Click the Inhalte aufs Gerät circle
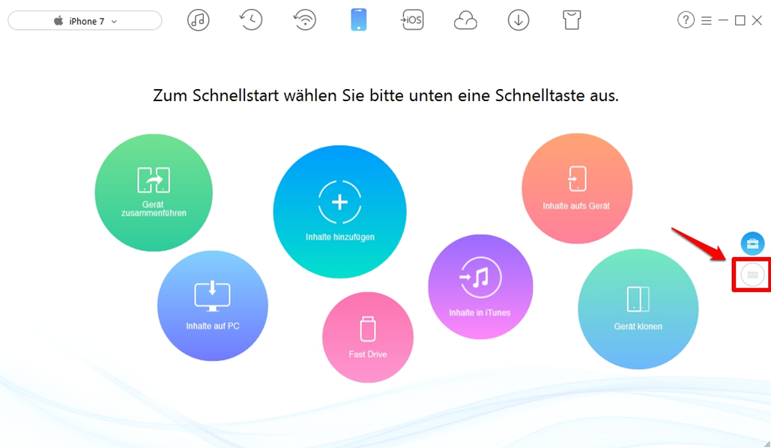The height and width of the screenshot is (448, 771). pos(577,188)
